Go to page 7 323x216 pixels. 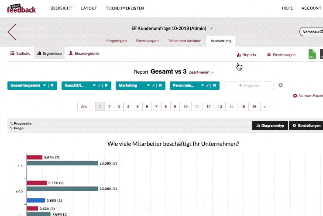coord(156,107)
